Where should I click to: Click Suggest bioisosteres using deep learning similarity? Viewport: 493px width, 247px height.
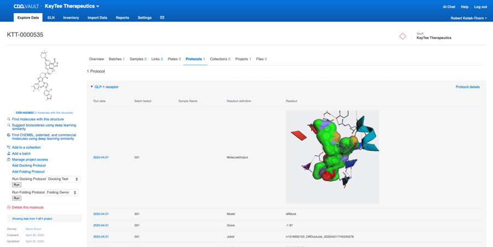click(x=44, y=127)
